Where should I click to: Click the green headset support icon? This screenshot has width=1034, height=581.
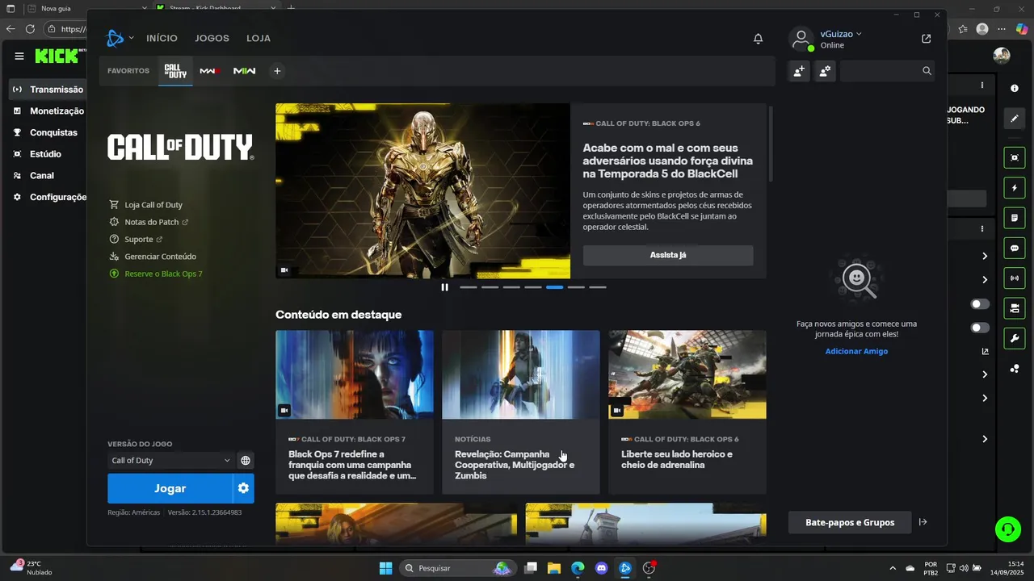(x=1008, y=529)
